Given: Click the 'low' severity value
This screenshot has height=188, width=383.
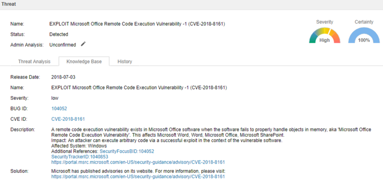Looking at the screenshot, I should pos(55,98).
